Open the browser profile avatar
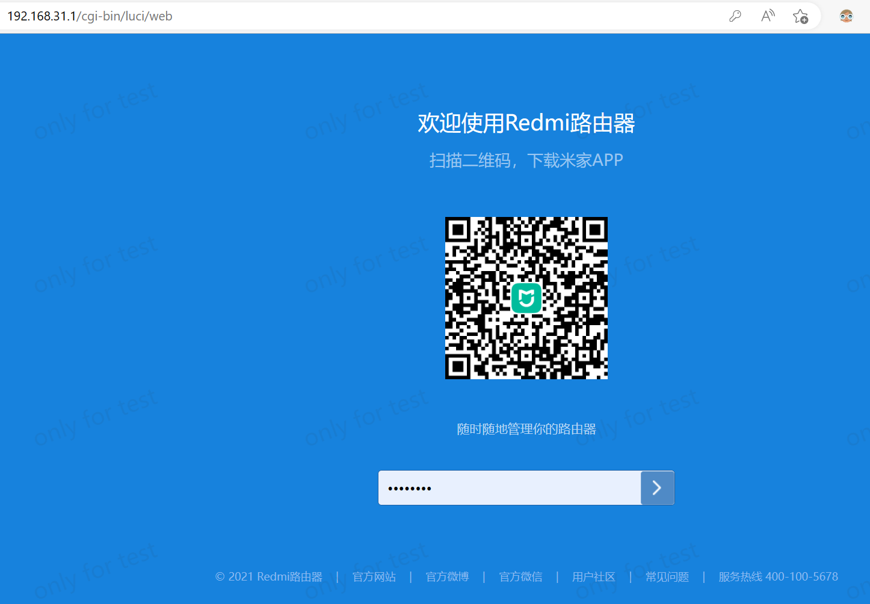 [x=846, y=16]
